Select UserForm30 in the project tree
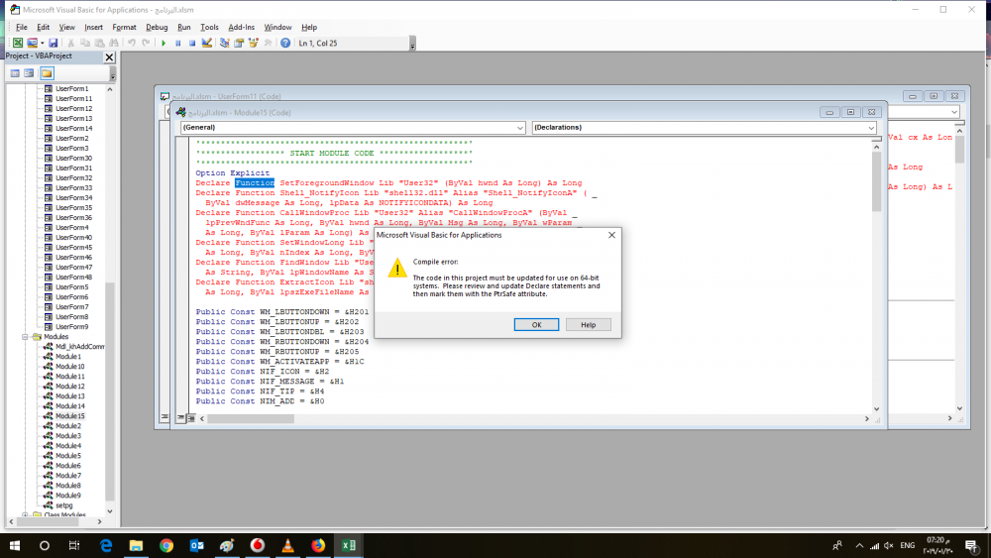 click(73, 159)
